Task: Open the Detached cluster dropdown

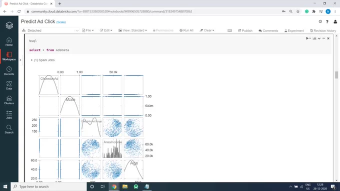Action: coord(50,30)
